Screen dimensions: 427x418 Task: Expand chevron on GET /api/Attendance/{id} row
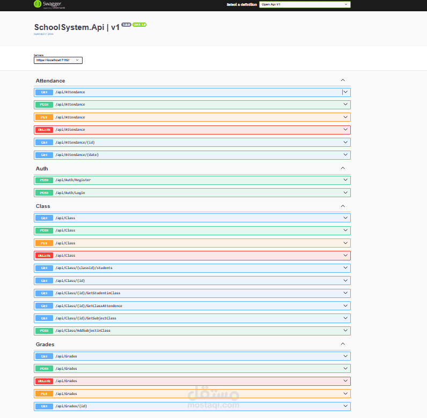click(345, 142)
